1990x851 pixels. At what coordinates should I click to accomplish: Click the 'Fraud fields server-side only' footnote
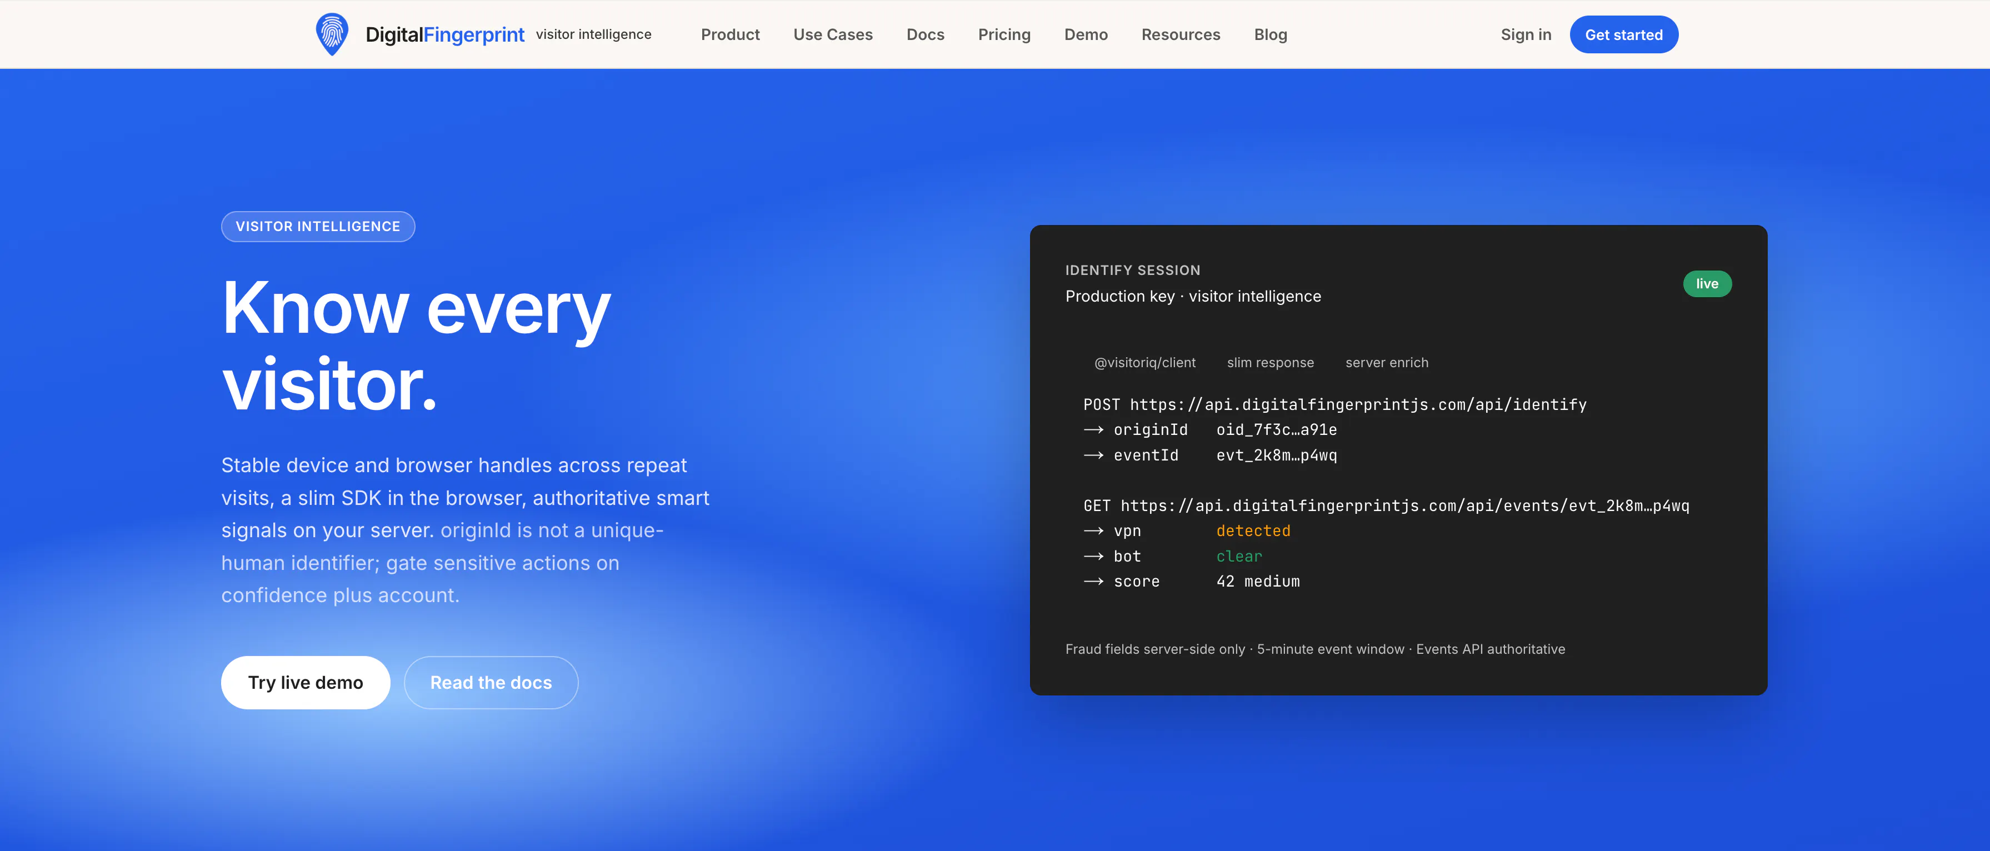click(x=1315, y=649)
